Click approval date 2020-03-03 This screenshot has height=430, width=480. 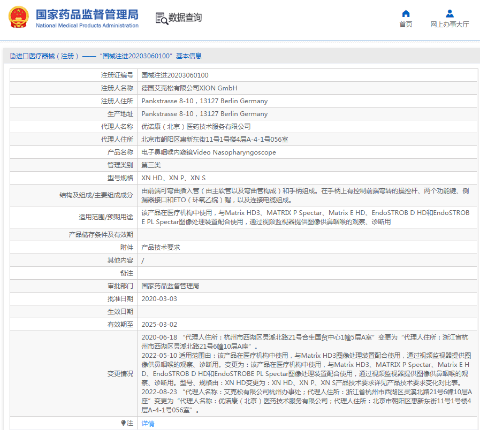tap(159, 299)
